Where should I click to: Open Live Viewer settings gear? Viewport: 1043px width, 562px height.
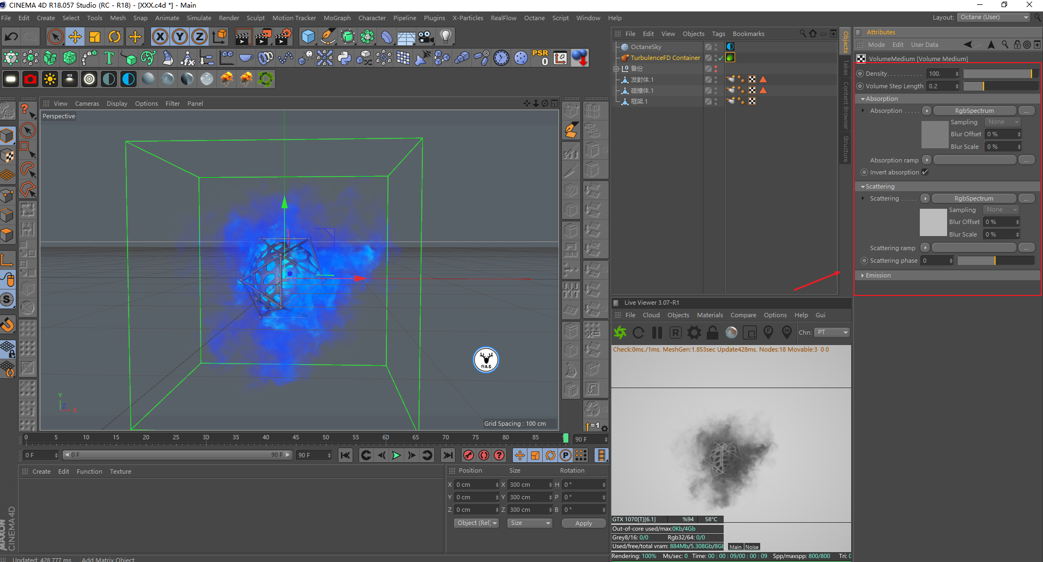(x=694, y=333)
